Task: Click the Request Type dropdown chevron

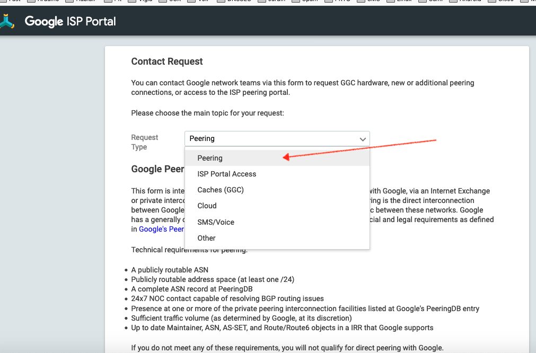Action: pos(362,139)
